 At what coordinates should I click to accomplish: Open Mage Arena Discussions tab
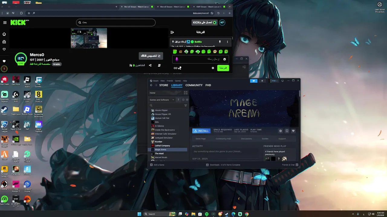pyautogui.click(x=246, y=139)
